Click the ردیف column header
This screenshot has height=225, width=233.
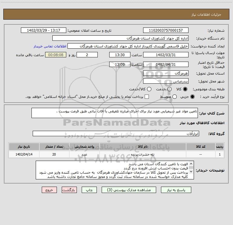220,146
